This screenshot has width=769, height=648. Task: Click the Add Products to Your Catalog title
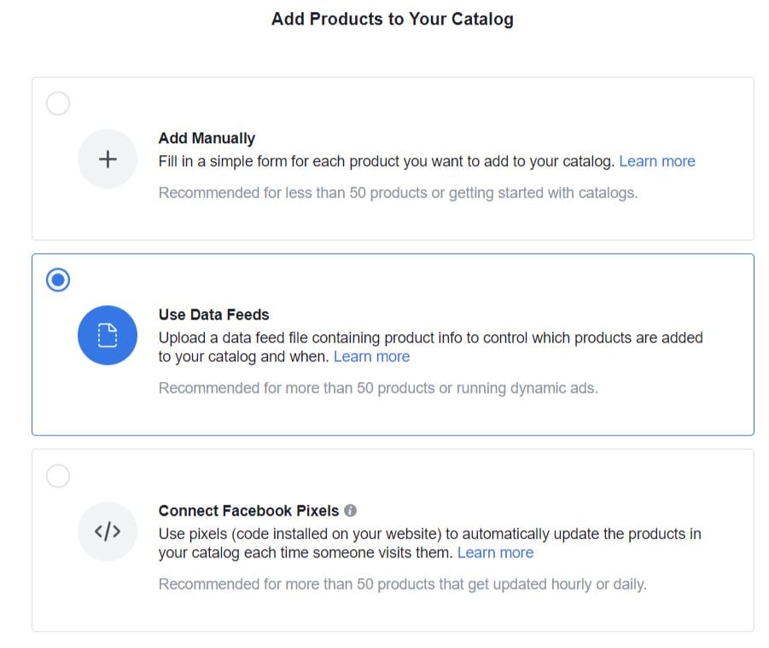click(393, 19)
